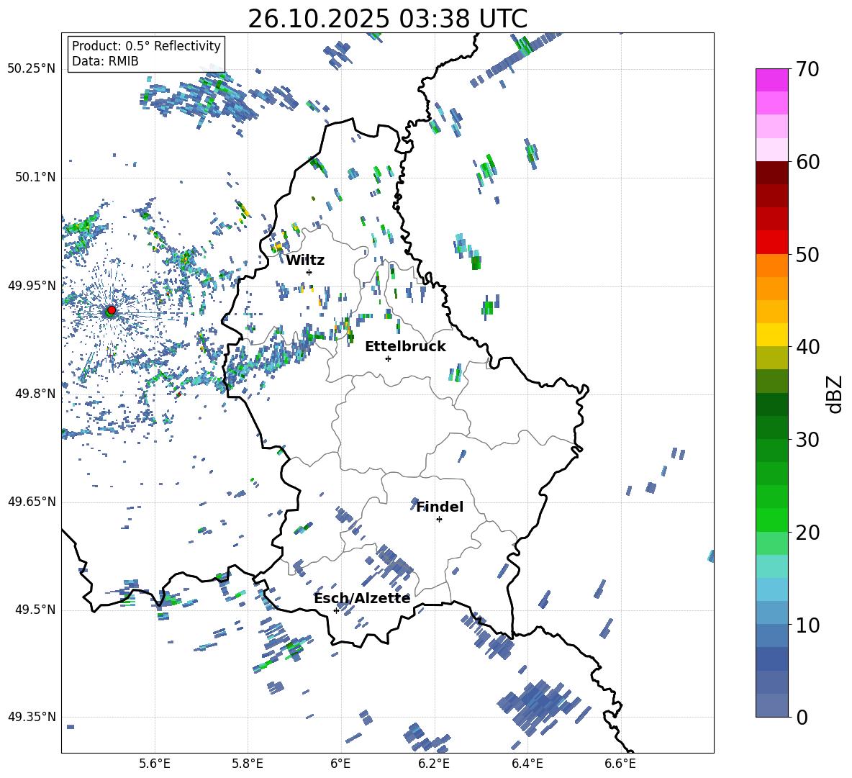Click the 5.6°E longitude label
Screen dimensions: 852x778
pos(155,764)
